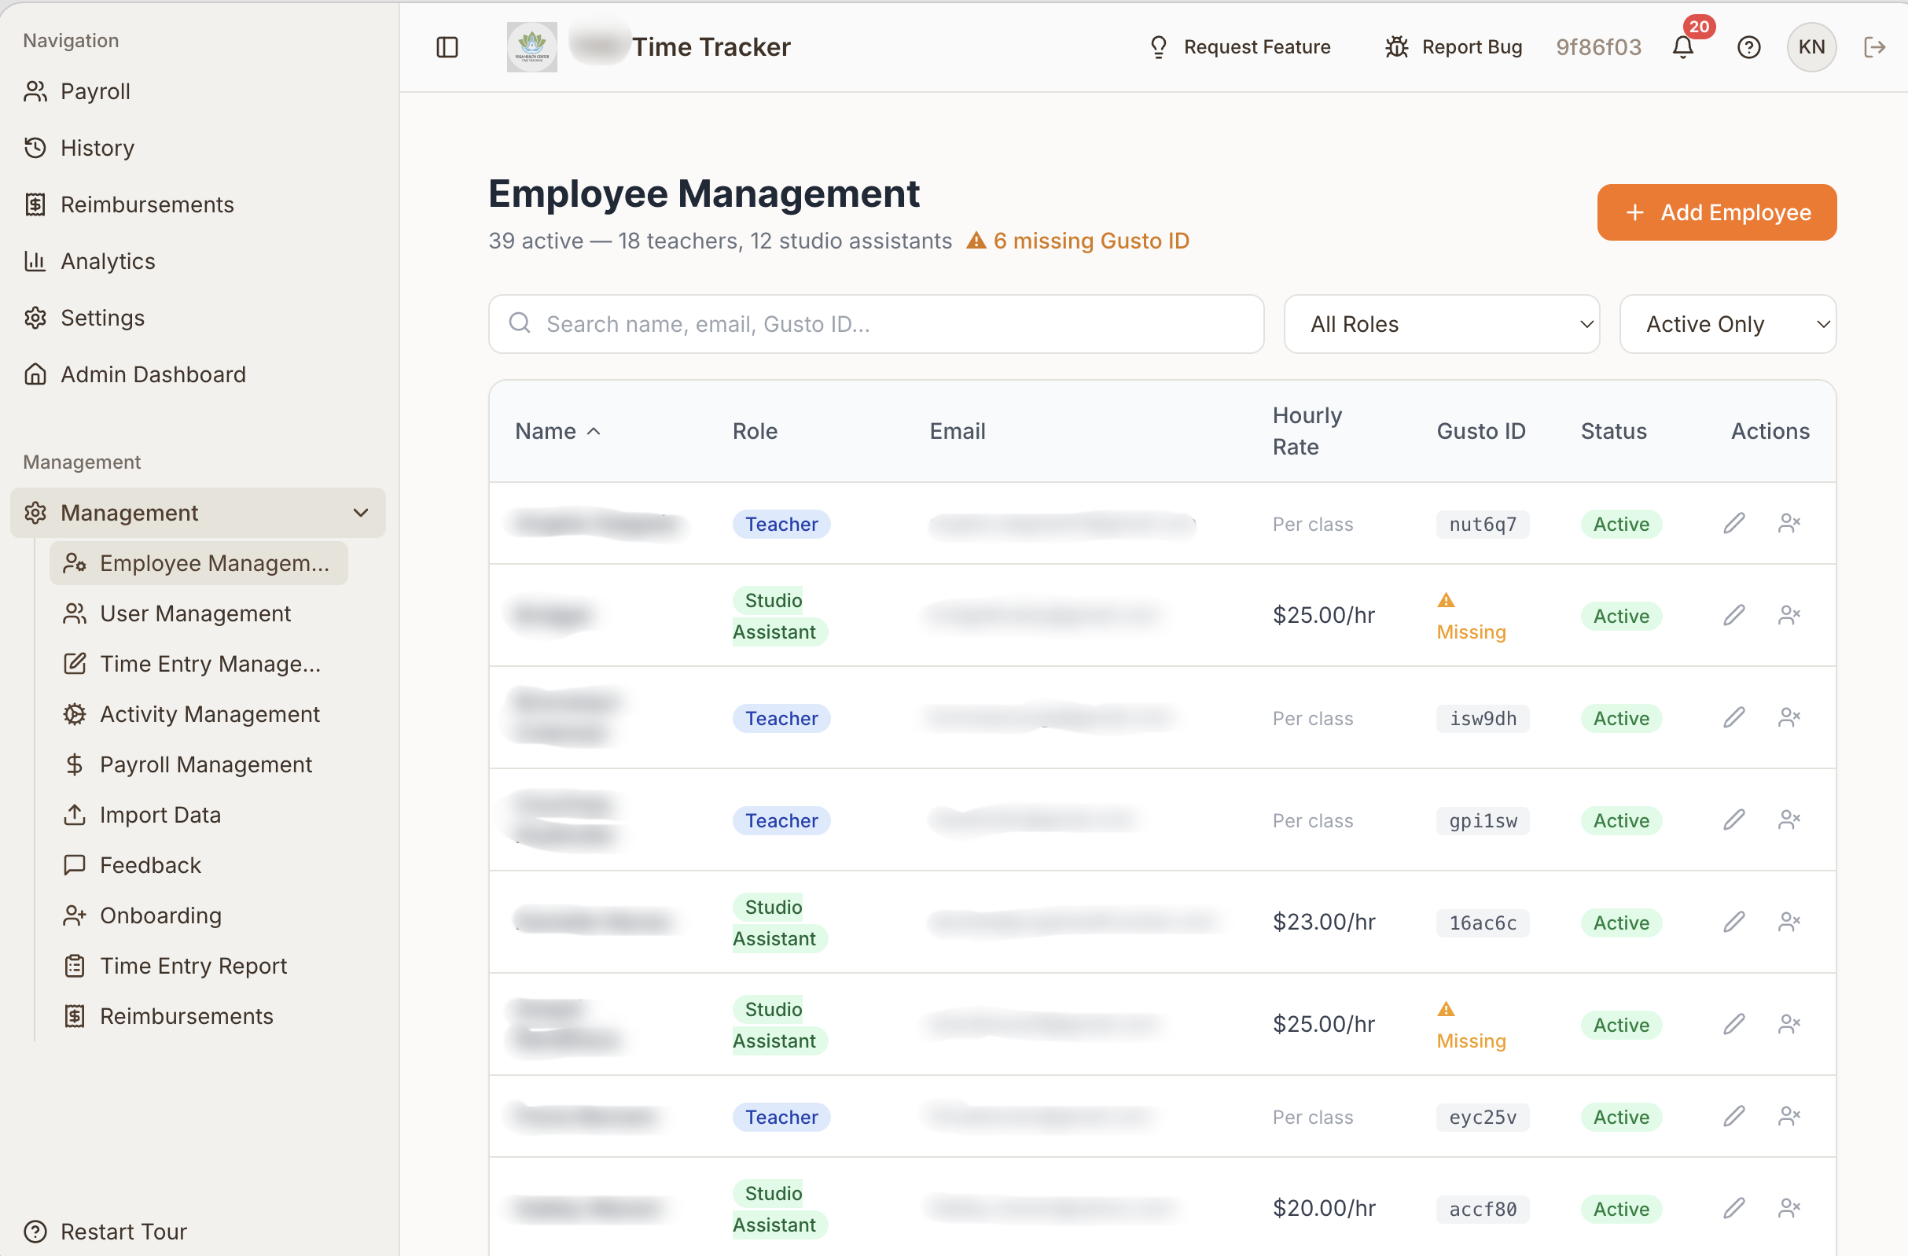Click the $23.00/hr hourly rate
The image size is (1908, 1256).
(x=1324, y=923)
